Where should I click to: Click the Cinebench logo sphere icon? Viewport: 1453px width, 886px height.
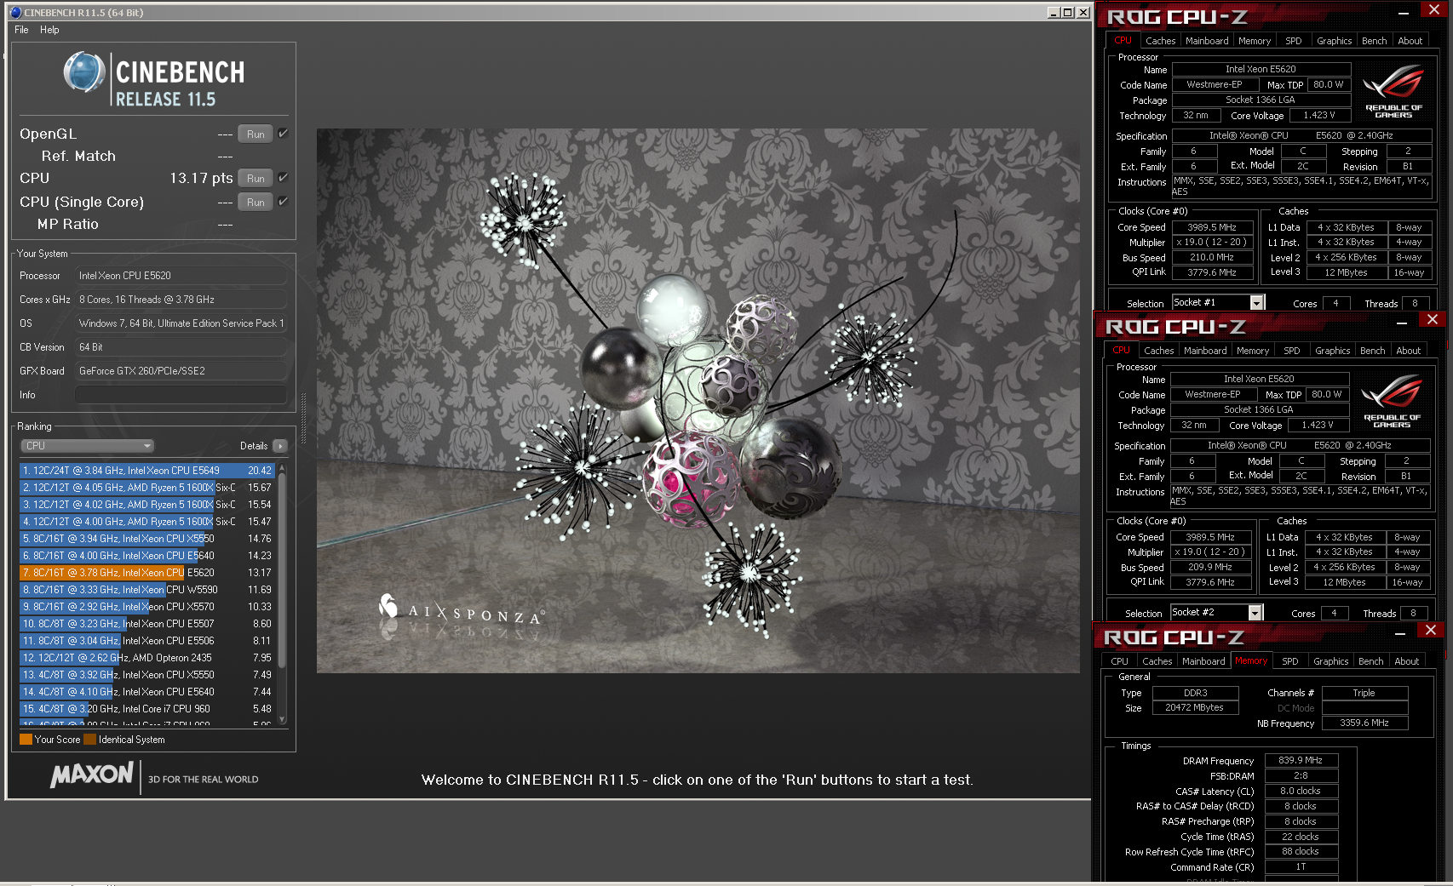(x=84, y=72)
